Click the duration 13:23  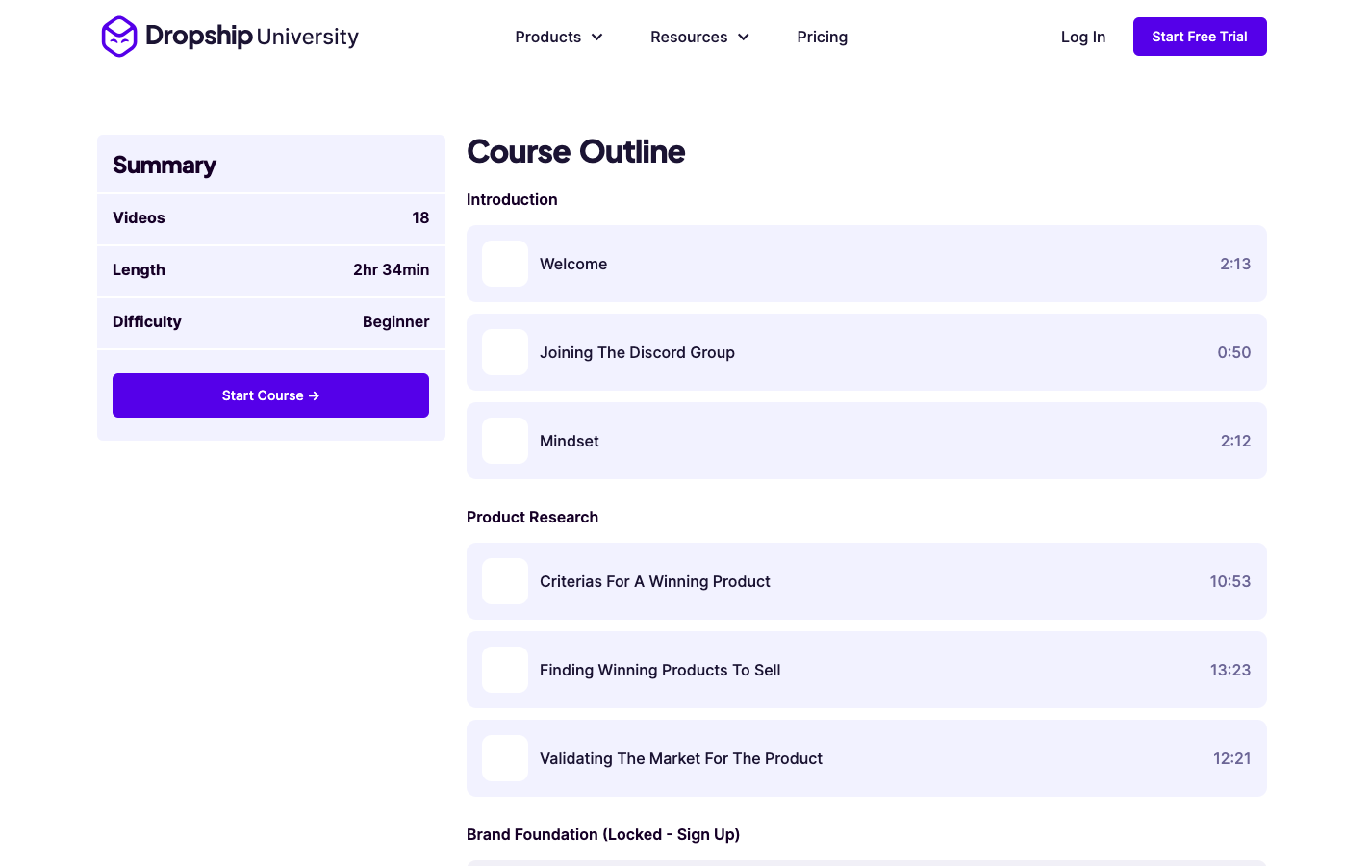[1230, 670]
